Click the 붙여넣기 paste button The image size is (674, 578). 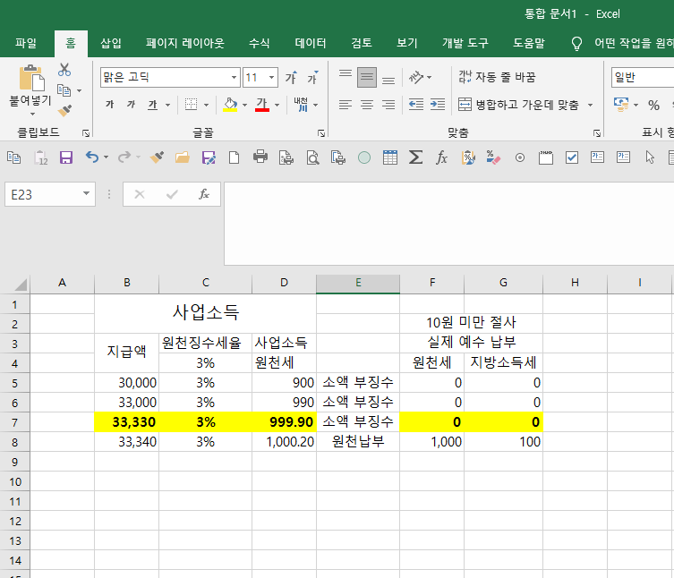[x=30, y=88]
